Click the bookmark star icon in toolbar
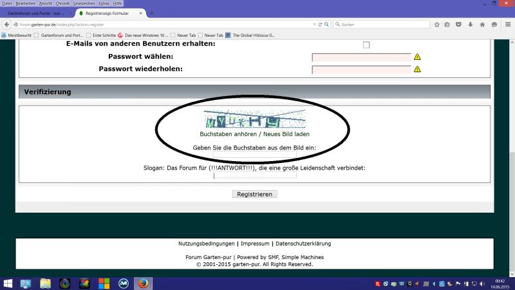This screenshot has width=515, height=290. tap(436, 24)
